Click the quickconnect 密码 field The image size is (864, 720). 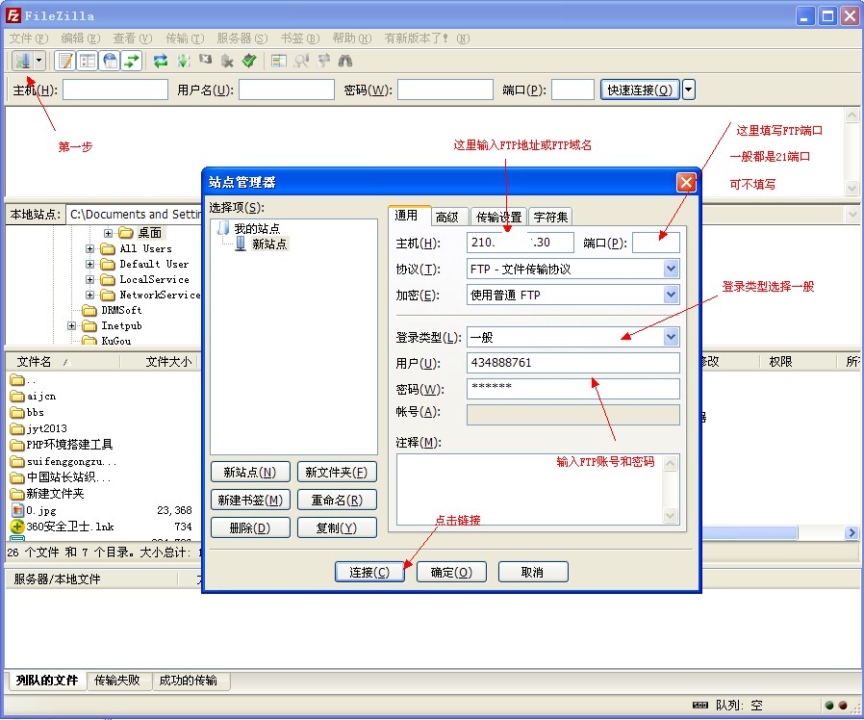click(445, 90)
